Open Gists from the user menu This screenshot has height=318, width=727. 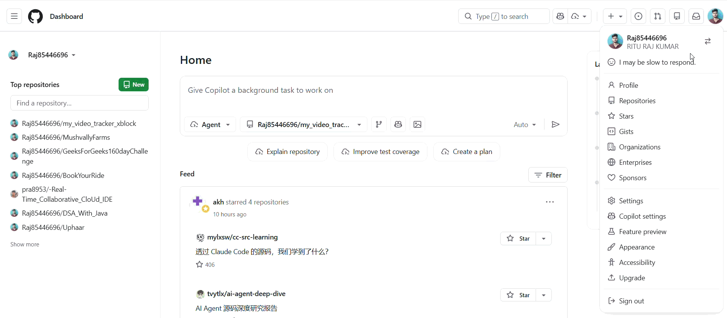click(x=661, y=131)
